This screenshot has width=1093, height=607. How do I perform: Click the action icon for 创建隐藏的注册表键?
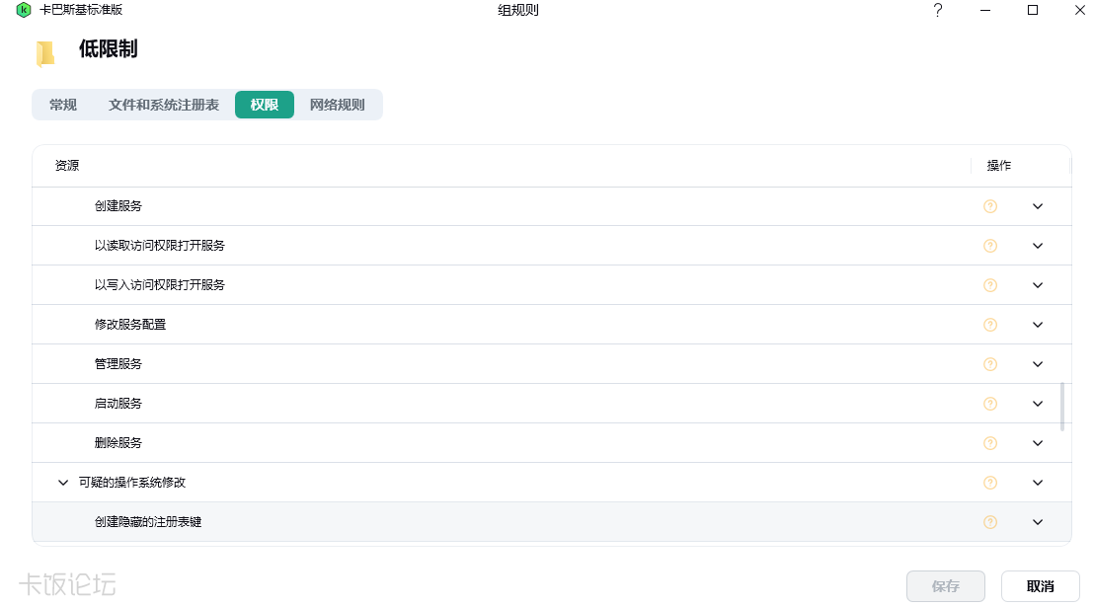[x=990, y=522]
